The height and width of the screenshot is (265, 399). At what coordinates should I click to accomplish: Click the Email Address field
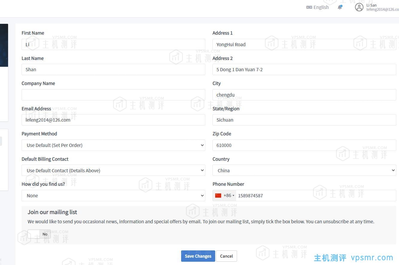point(113,120)
